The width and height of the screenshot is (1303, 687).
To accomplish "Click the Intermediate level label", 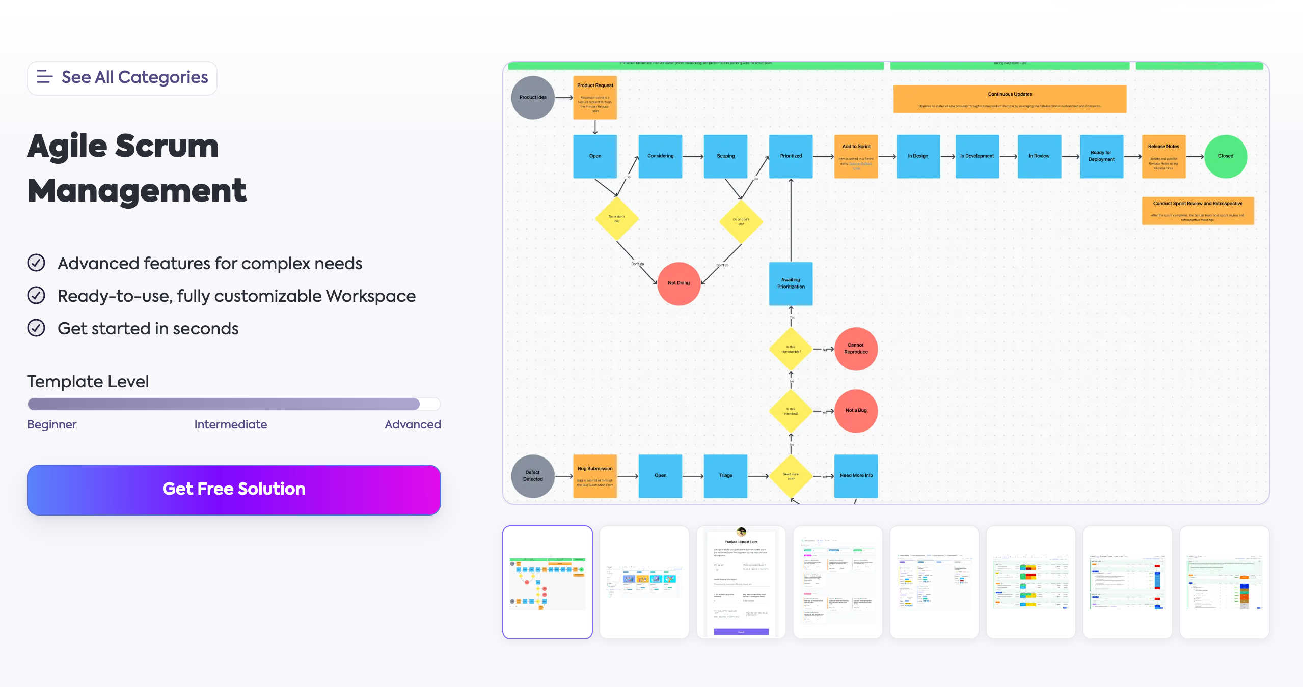I will 231,424.
